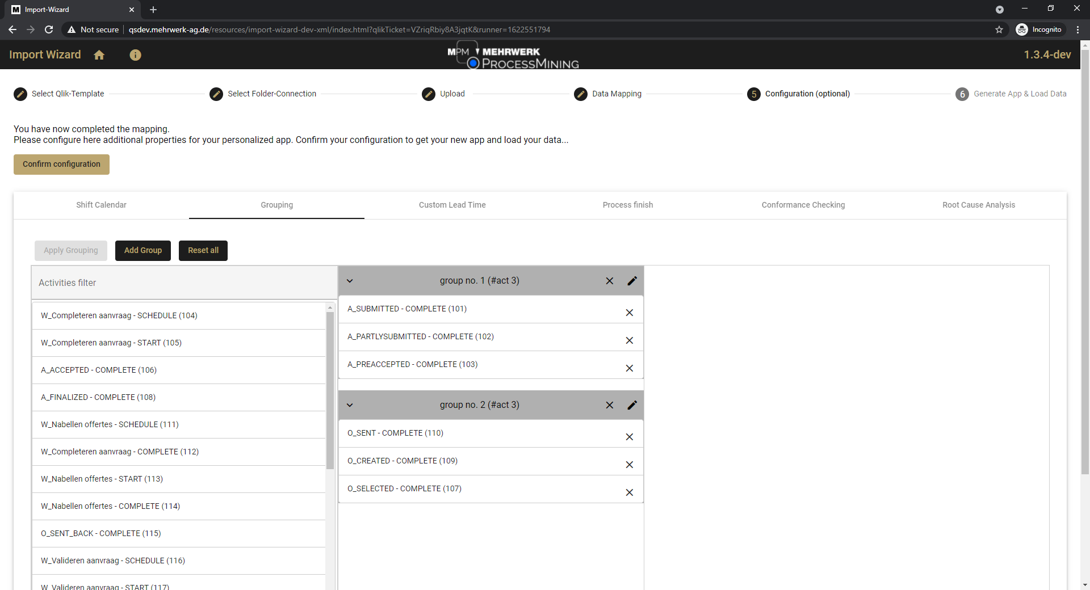Collapse group no. 1 with chevron
The width and height of the screenshot is (1090, 590).
click(x=350, y=281)
